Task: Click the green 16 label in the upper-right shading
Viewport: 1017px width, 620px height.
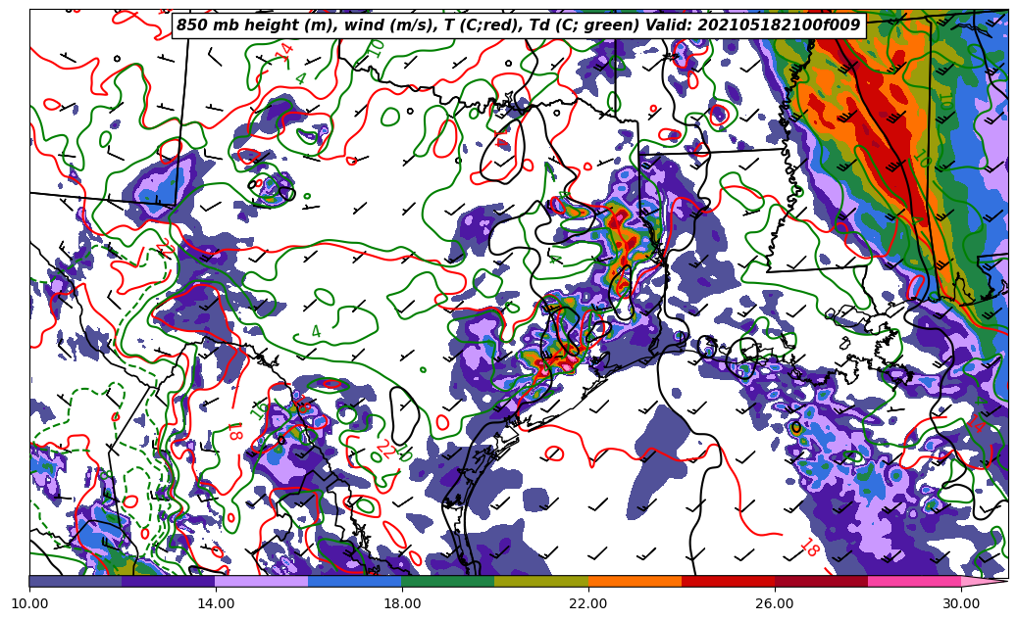Action: (x=921, y=159)
